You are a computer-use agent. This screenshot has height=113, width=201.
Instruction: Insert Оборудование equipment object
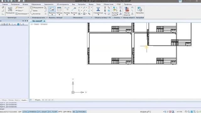[37, 8]
